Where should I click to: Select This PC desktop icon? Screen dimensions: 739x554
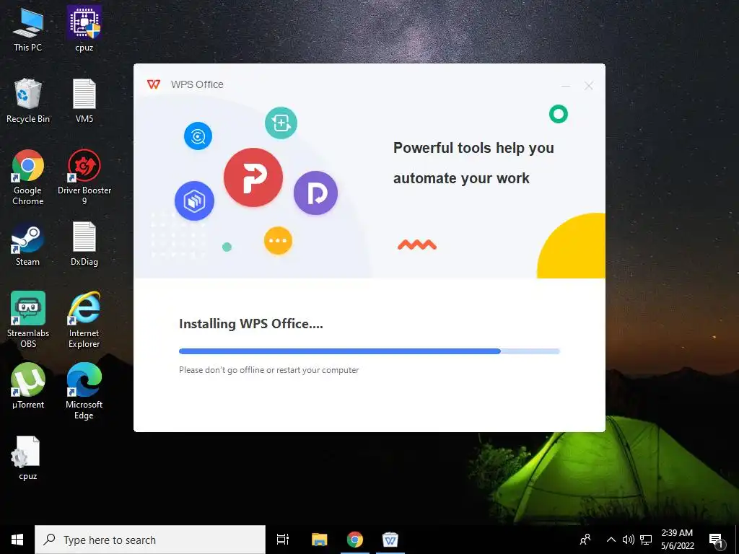[x=28, y=29]
